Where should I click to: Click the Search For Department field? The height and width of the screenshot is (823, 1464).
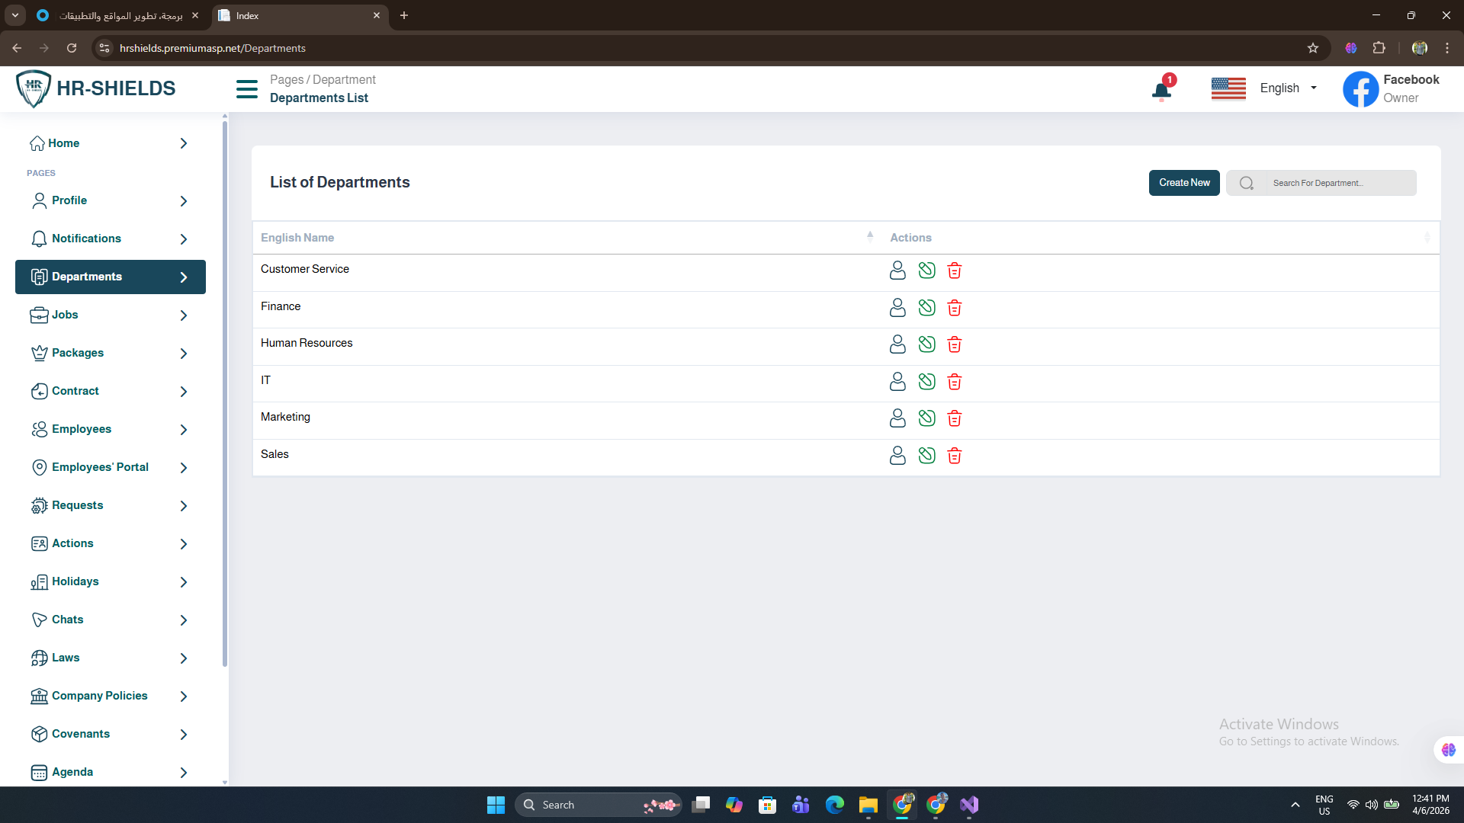[x=1339, y=183]
